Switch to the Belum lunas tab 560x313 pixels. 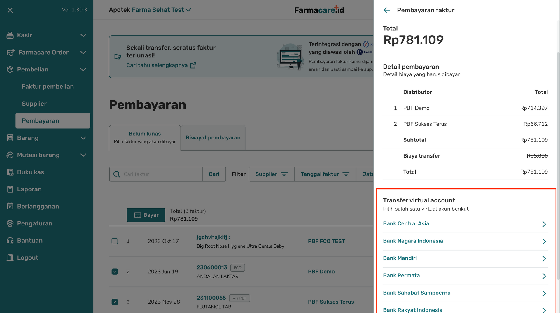pyautogui.click(x=145, y=137)
